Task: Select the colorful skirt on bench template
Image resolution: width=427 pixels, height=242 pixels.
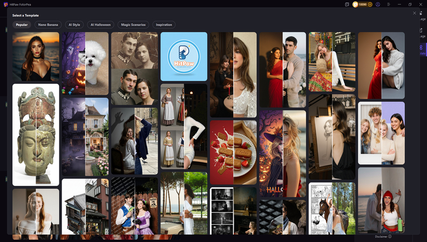Action: click(x=332, y=62)
